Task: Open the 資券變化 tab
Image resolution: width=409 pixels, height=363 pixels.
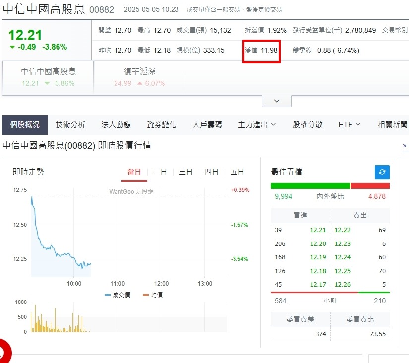Action: pos(162,125)
